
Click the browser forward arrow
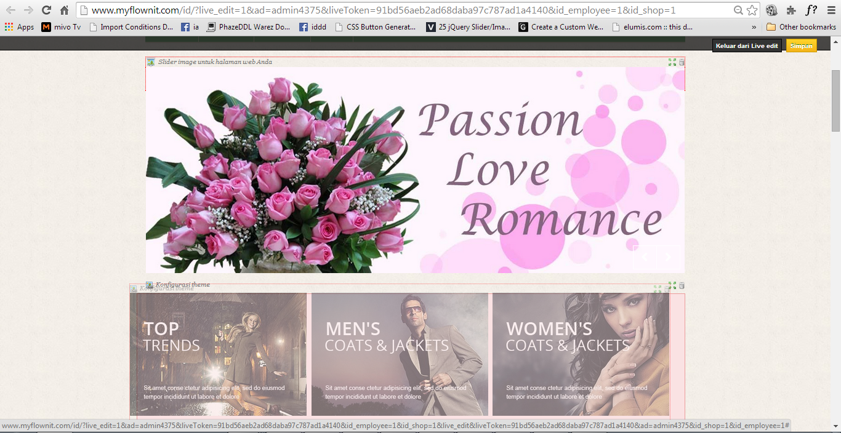tap(28, 10)
